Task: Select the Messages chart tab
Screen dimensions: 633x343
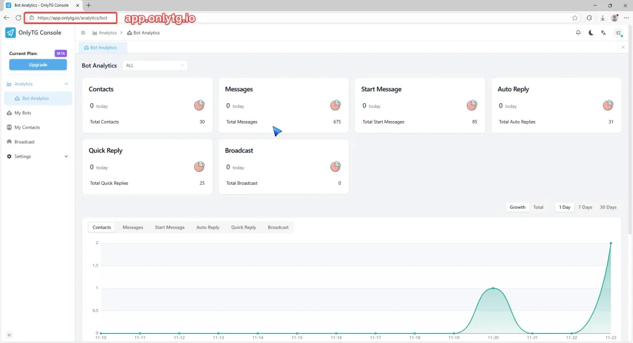Action: pos(133,227)
